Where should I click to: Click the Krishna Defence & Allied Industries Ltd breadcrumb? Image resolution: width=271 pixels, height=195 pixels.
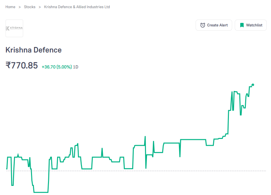click(x=77, y=7)
